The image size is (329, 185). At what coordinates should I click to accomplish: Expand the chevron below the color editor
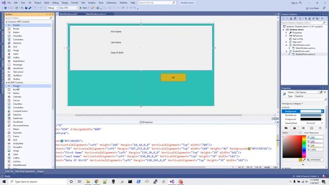[303, 164]
